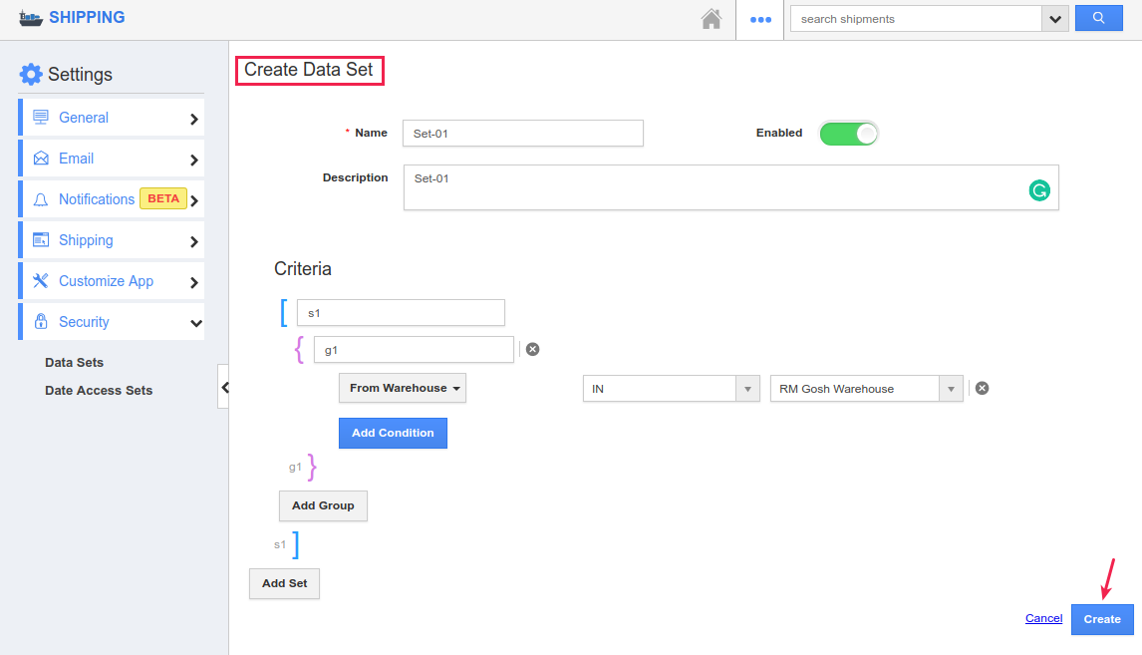Click the Name input field
Screen dimensions: 1142x655
(x=523, y=134)
